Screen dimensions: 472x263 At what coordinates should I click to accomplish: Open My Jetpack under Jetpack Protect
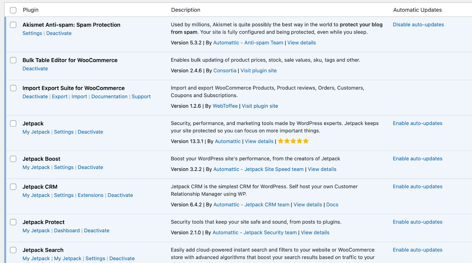pos(36,231)
